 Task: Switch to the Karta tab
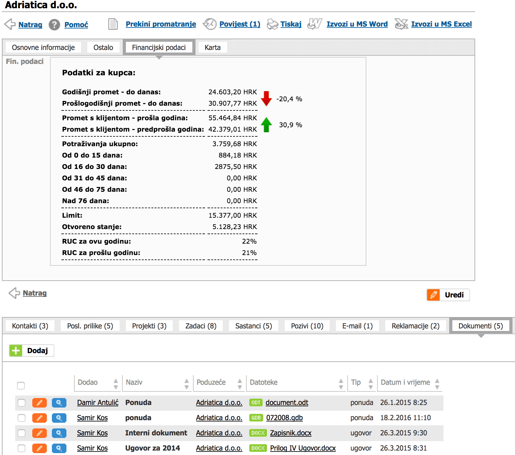pos(212,47)
